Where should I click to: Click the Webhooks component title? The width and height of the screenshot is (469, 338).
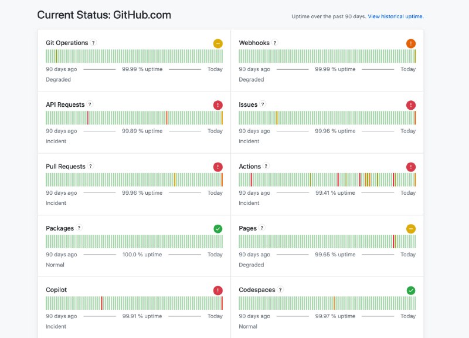tap(254, 43)
